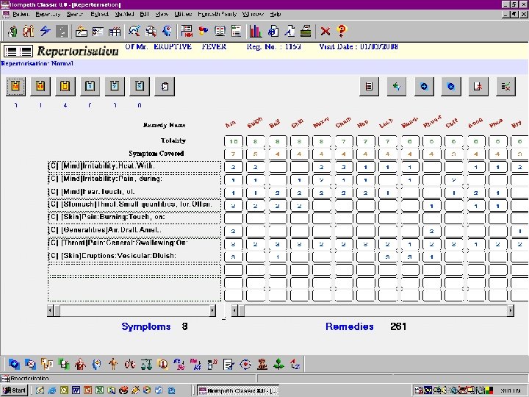The width and height of the screenshot is (529, 397).
Task: Click the clipboard icon in the repertorisation toolbar
Action: [165, 87]
